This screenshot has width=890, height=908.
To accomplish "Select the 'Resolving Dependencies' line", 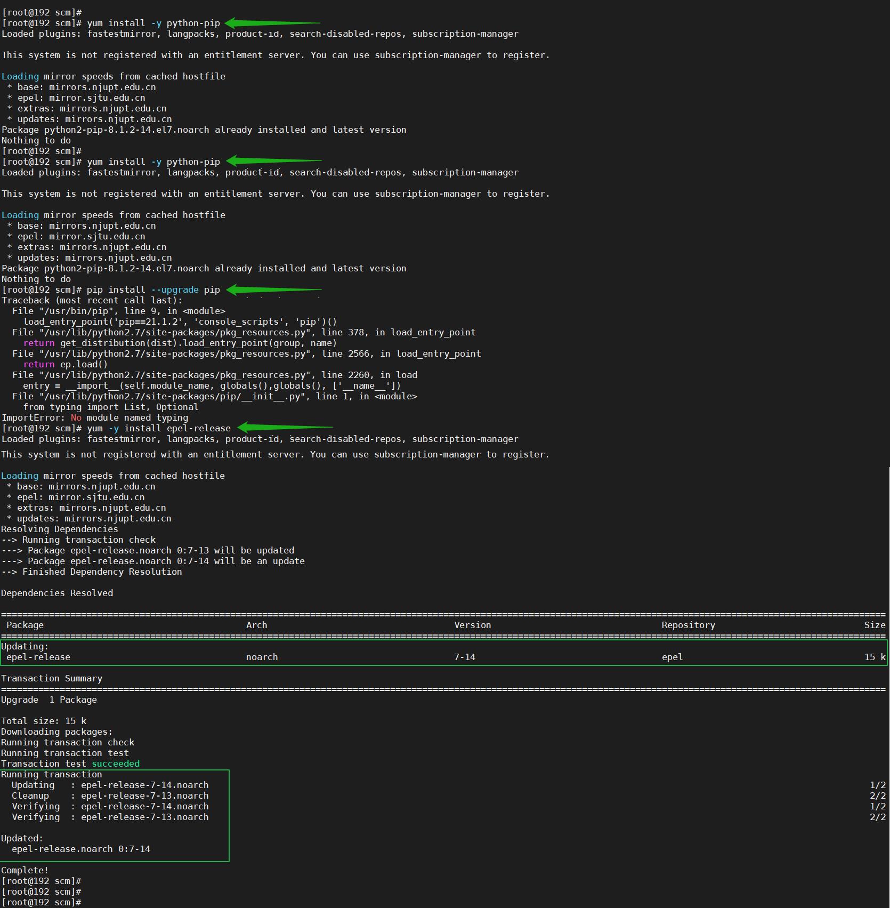I will 60,529.
